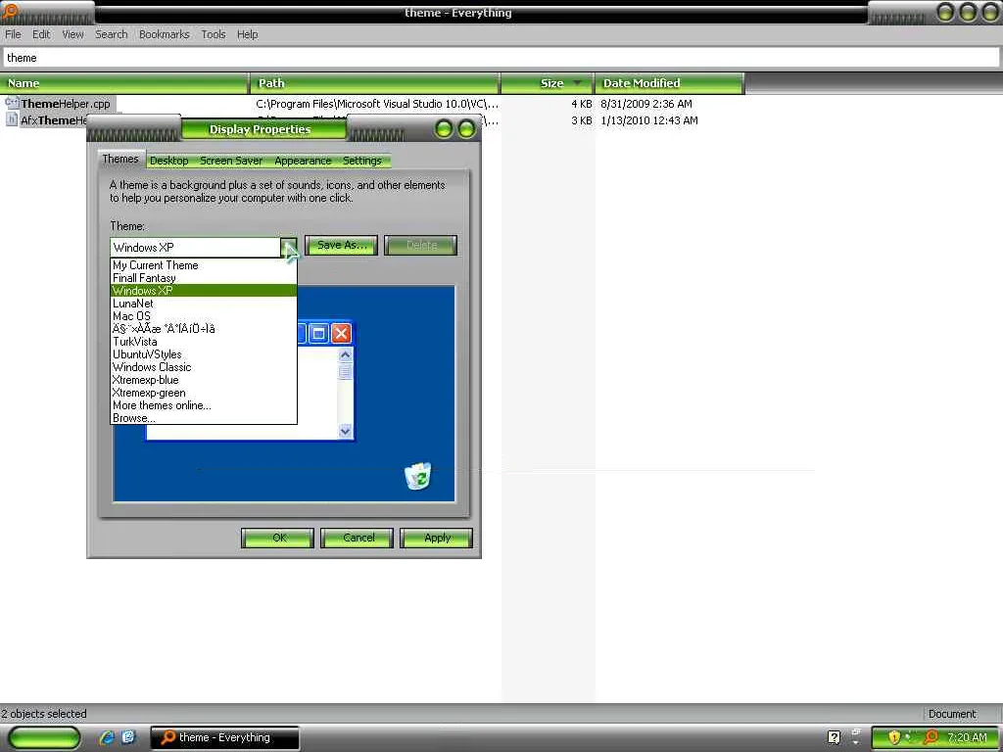Screen dimensions: 1003x752
Task: Pick UbuntuVStyles theme
Action: point(204,354)
